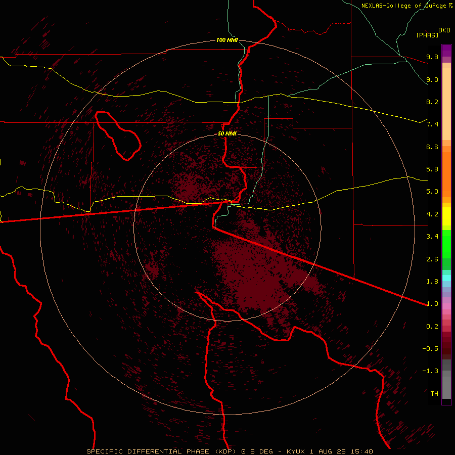The height and width of the screenshot is (455, 455).
Task: Click the 3.4 legend value
Action: (432, 237)
